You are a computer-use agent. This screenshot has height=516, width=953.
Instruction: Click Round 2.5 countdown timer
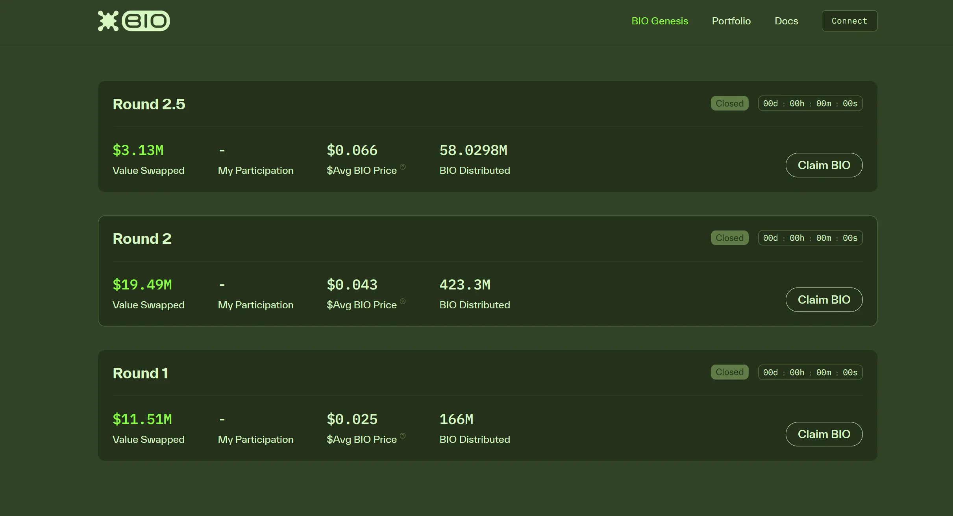pos(810,103)
